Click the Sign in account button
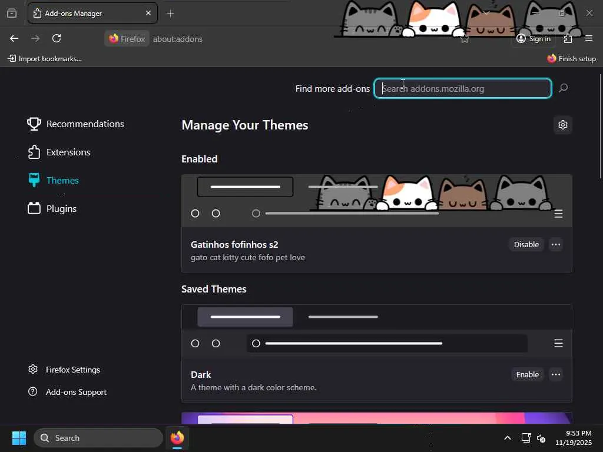Image resolution: width=603 pixels, height=452 pixels. tap(534, 38)
